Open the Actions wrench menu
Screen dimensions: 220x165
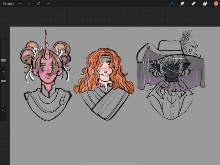[20, 4]
